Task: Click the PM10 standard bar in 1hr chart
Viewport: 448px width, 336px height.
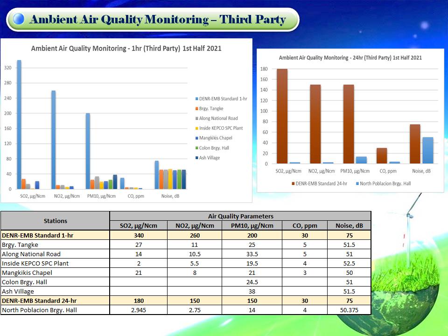Action: pyautogui.click(x=88, y=151)
